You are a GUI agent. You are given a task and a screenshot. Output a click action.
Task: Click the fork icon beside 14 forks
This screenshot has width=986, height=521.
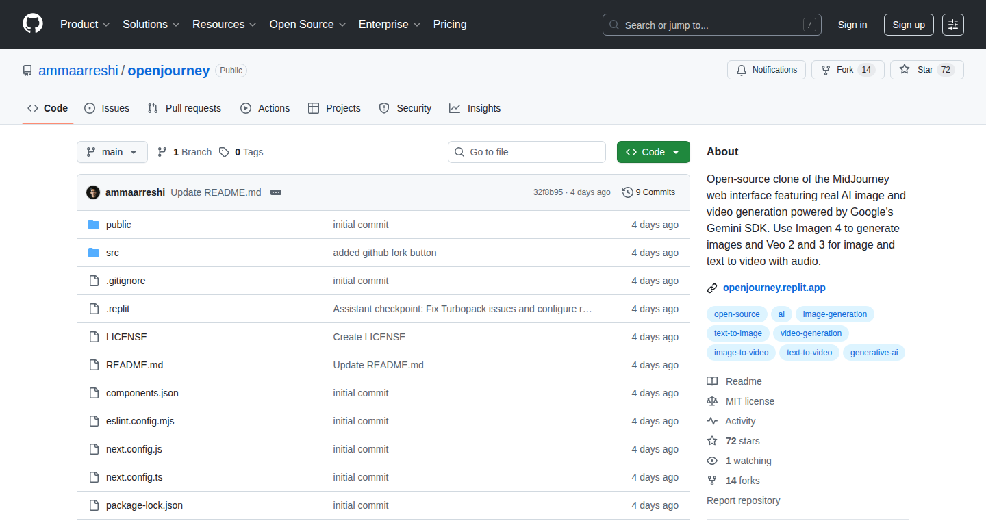click(x=712, y=481)
